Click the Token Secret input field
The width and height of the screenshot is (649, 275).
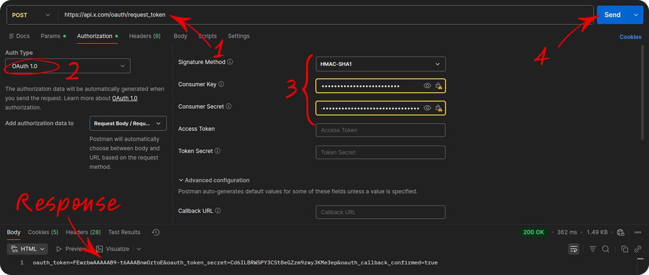pyautogui.click(x=381, y=153)
